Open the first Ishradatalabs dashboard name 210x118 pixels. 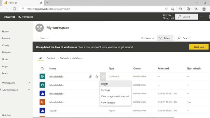click(56, 76)
